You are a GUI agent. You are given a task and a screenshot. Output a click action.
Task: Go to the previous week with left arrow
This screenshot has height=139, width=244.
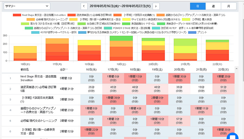click(84, 6)
